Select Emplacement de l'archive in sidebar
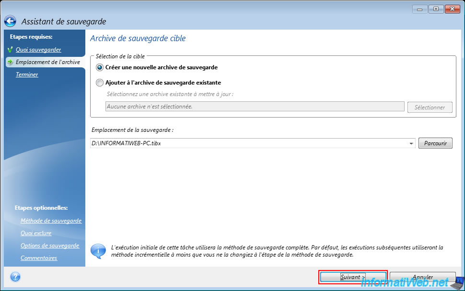 (x=47, y=62)
